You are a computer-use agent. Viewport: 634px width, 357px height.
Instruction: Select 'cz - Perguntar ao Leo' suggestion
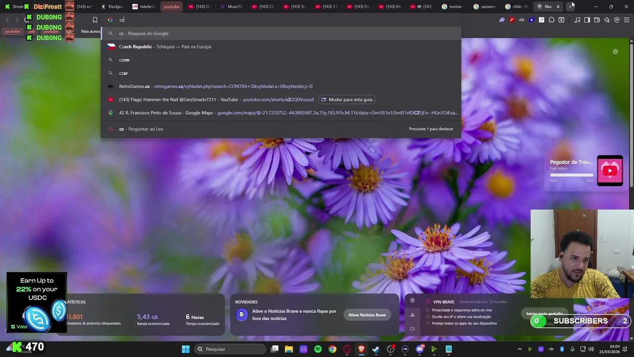281,129
